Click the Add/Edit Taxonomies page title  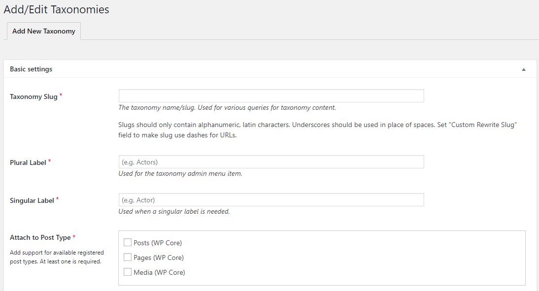coord(56,9)
